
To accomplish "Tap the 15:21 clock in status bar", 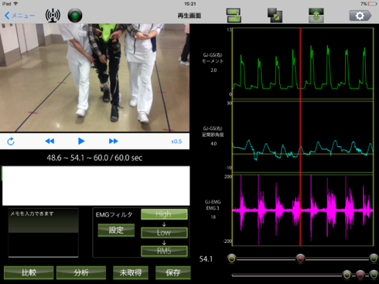I will click(190, 4).
